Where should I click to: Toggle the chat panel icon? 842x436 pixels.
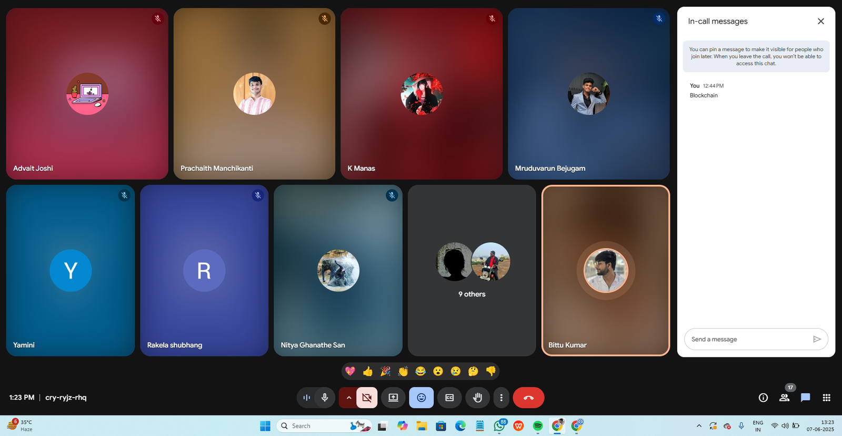(x=805, y=398)
